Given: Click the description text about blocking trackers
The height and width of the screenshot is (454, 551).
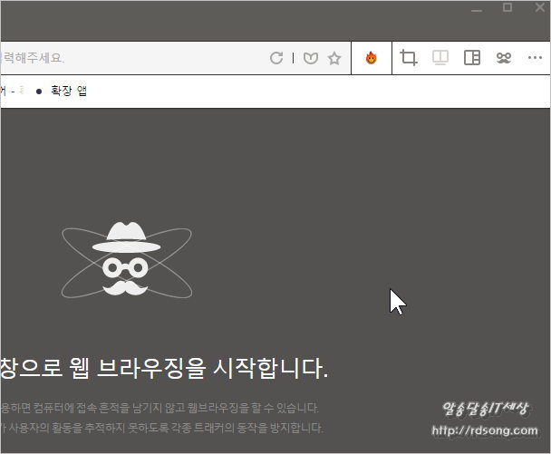Looking at the screenshot, I should pos(161,427).
